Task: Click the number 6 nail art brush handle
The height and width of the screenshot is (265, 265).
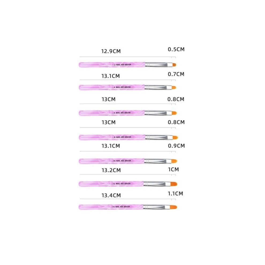Action: (112, 113)
